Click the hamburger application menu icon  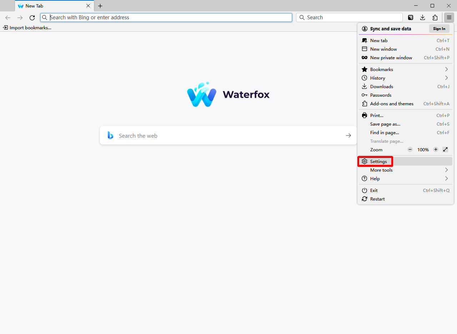pos(449,17)
